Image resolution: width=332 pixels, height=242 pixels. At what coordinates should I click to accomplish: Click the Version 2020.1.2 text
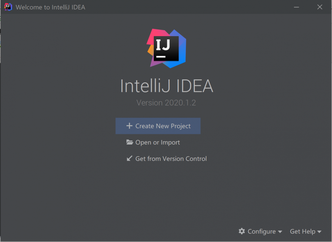click(x=166, y=103)
